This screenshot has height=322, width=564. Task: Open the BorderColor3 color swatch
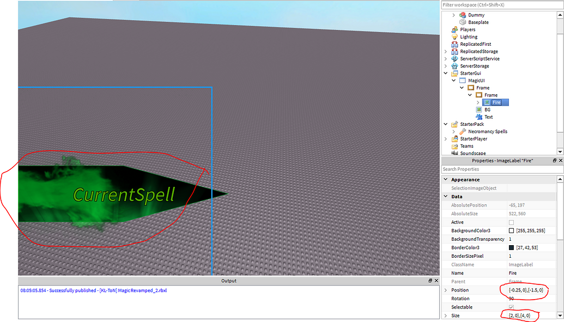click(x=511, y=247)
